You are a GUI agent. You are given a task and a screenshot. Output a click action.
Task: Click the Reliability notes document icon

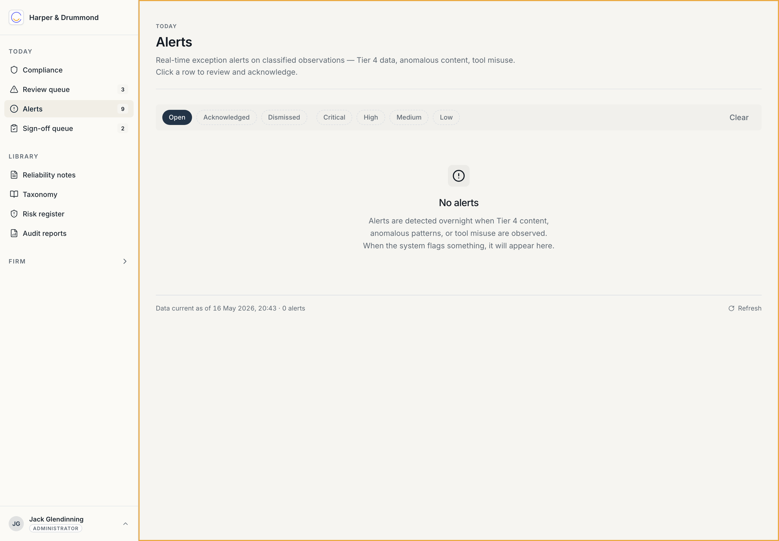[x=14, y=175]
